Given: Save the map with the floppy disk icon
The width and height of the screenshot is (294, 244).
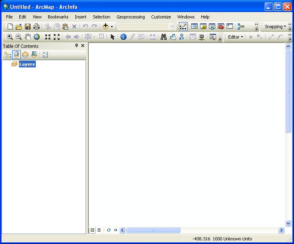Looking at the screenshot, I should click(x=28, y=26).
